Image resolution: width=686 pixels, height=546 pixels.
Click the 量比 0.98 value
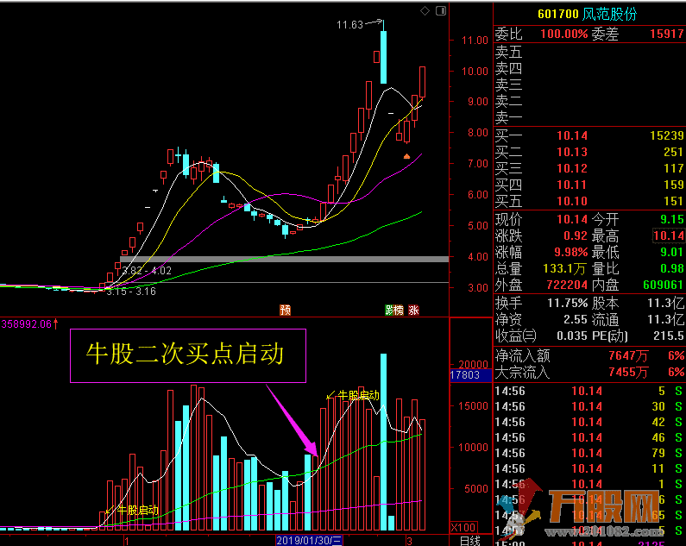click(672, 268)
